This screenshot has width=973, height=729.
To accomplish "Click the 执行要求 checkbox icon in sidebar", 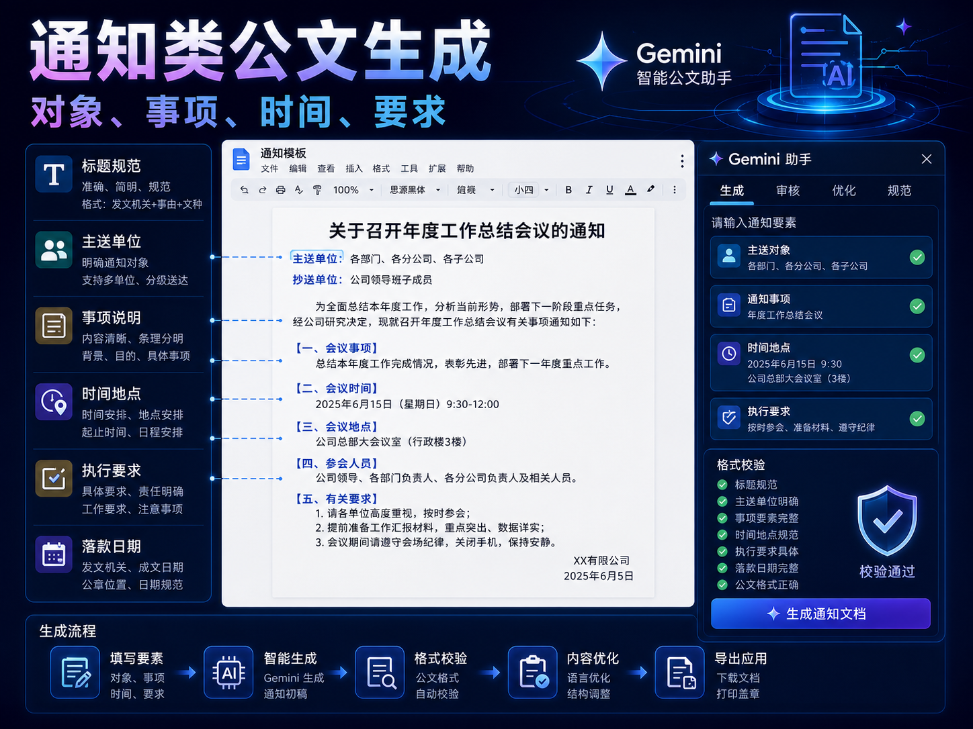I will 54,479.
